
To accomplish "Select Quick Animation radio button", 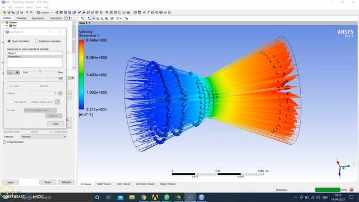I will click(x=9, y=41).
